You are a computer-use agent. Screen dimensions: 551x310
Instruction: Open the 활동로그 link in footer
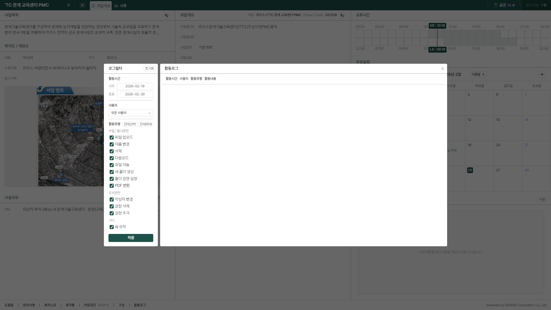[x=140, y=305]
